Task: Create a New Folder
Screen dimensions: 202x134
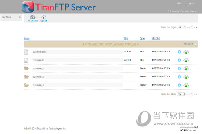Action: click(x=33, y=18)
